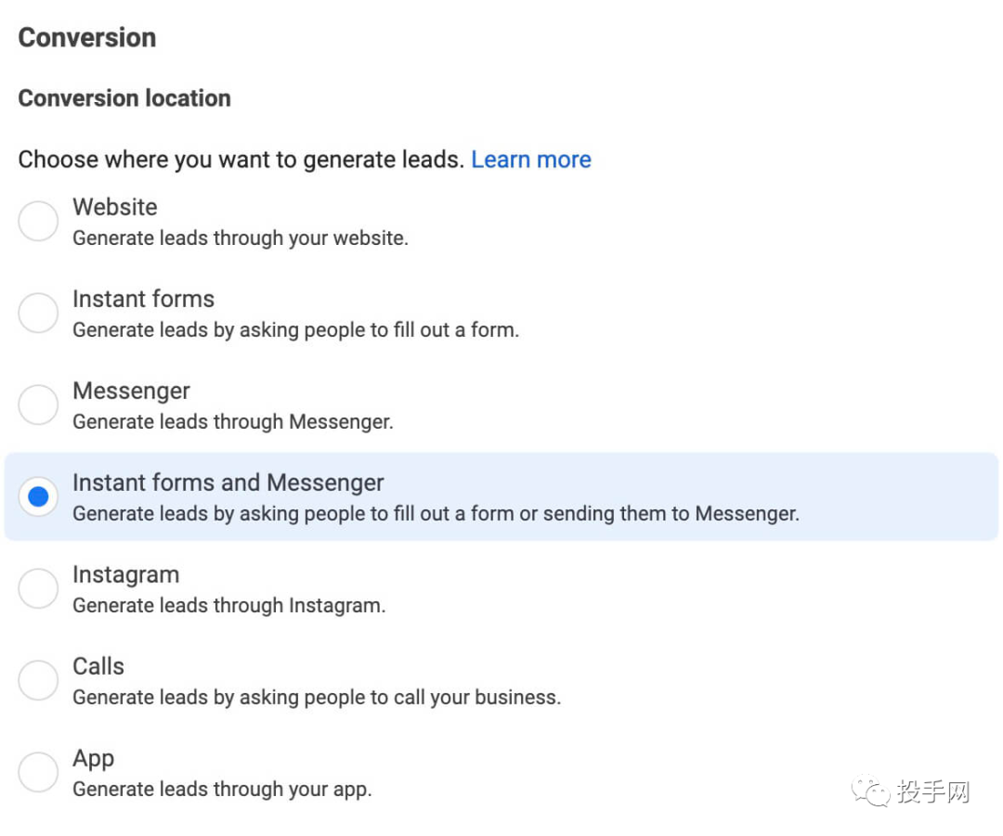Image resolution: width=1003 pixels, height=836 pixels.
Task: Click the "Calls" option label text
Action: pyautogui.click(x=98, y=666)
